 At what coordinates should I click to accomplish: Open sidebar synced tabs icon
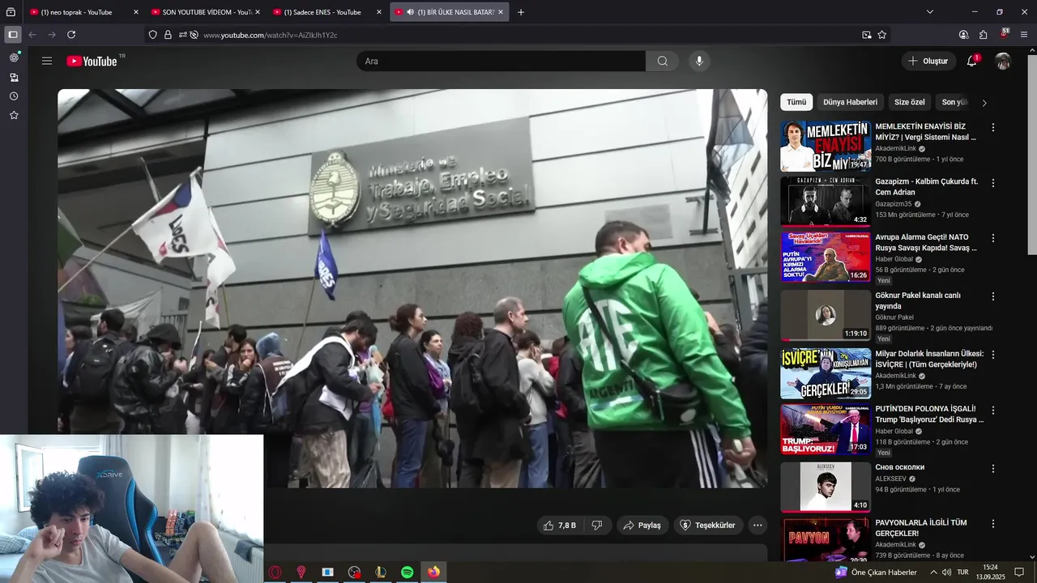point(14,78)
